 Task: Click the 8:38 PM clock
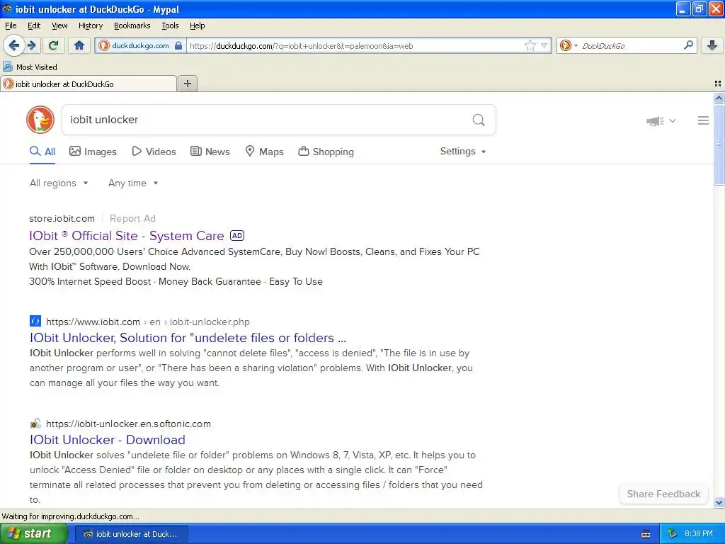point(698,534)
